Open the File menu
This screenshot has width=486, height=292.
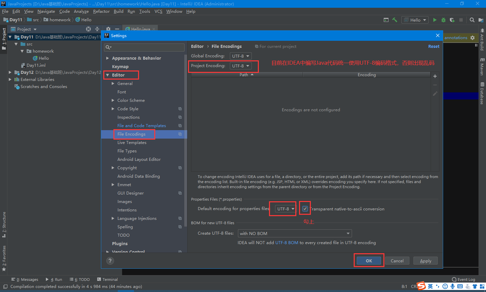[5, 11]
